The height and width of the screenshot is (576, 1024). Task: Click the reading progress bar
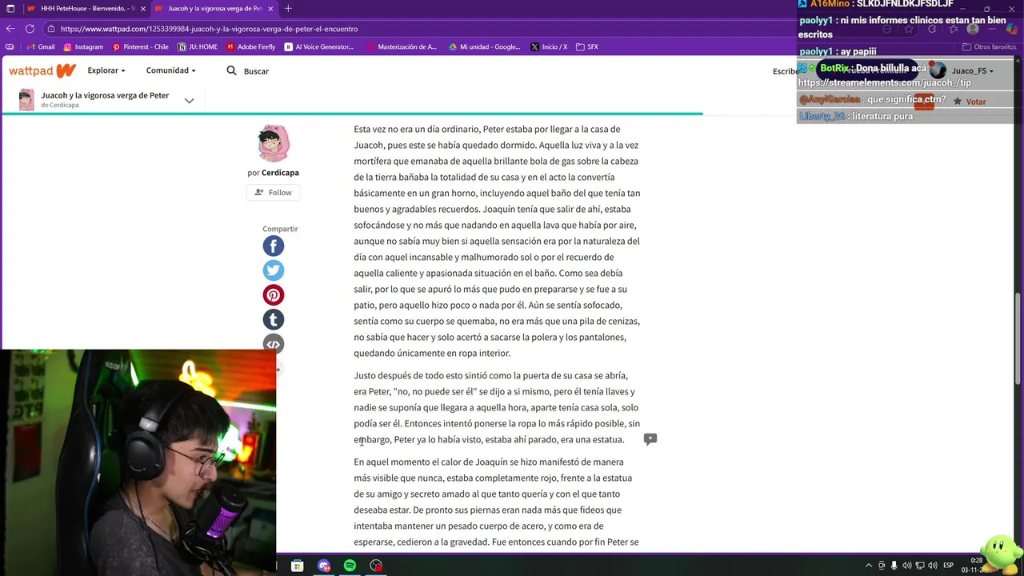point(352,114)
